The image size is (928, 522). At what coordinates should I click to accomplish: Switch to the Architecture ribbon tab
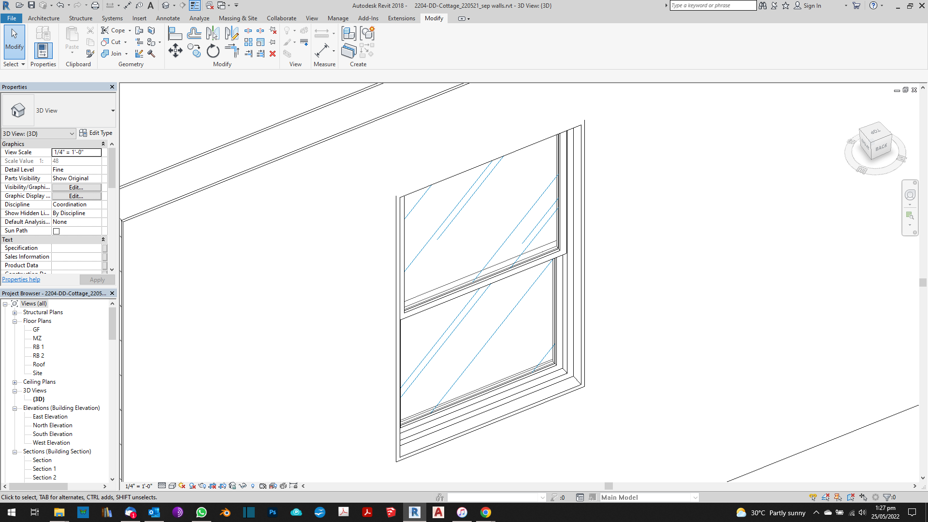tap(44, 18)
